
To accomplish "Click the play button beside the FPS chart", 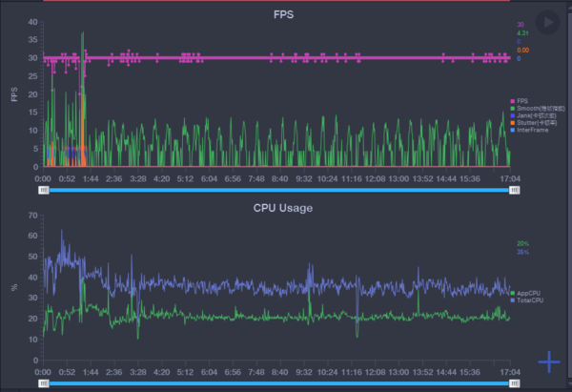I will [x=547, y=22].
